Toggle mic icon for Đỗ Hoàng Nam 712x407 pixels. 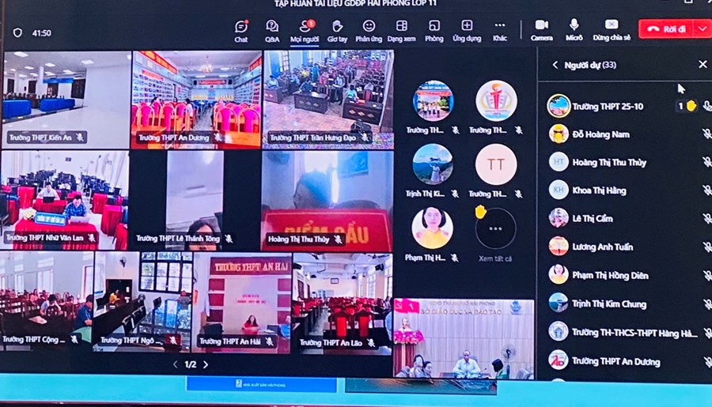click(706, 134)
